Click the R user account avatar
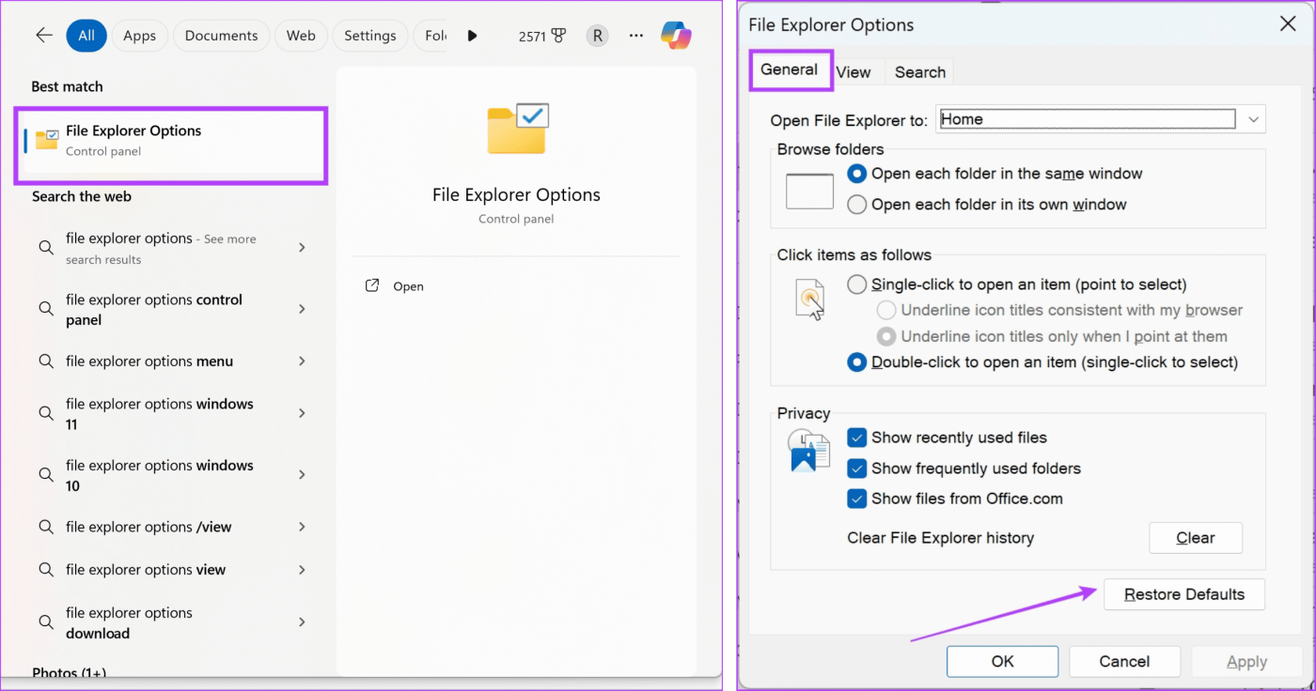Viewport: 1316px width, 691px height. pyautogui.click(x=597, y=36)
